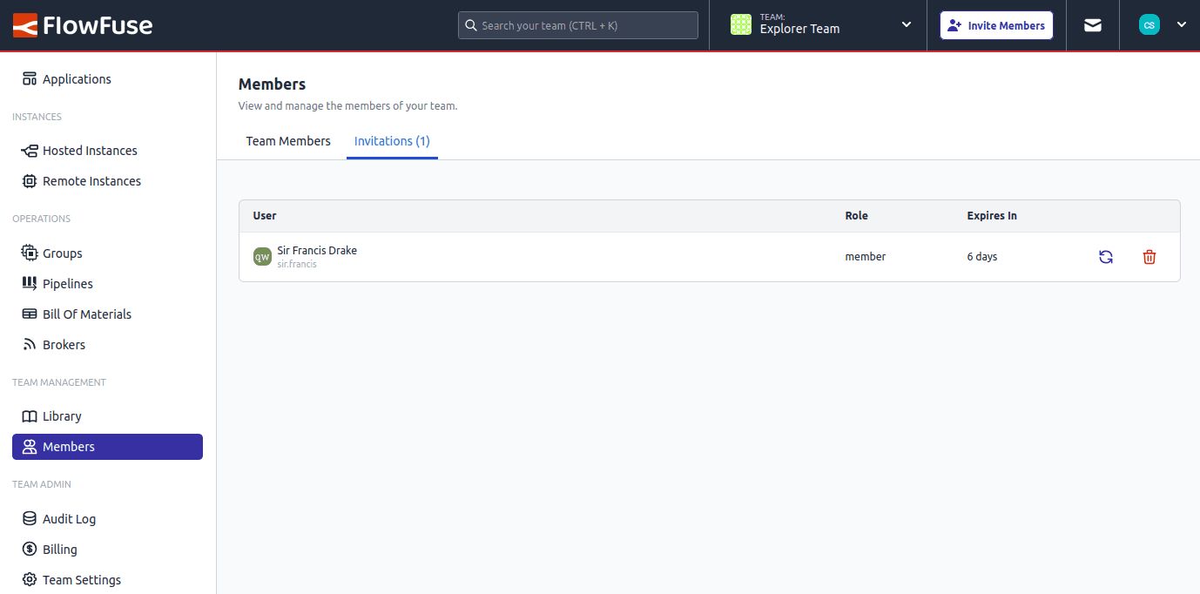Open the Audit Log via its sidebar icon
This screenshot has height=594, width=1200.
pyautogui.click(x=30, y=518)
